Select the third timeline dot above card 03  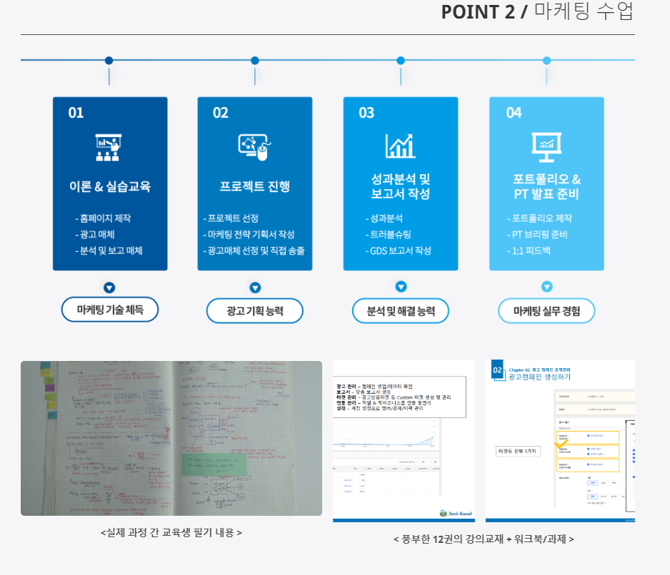coord(401,61)
